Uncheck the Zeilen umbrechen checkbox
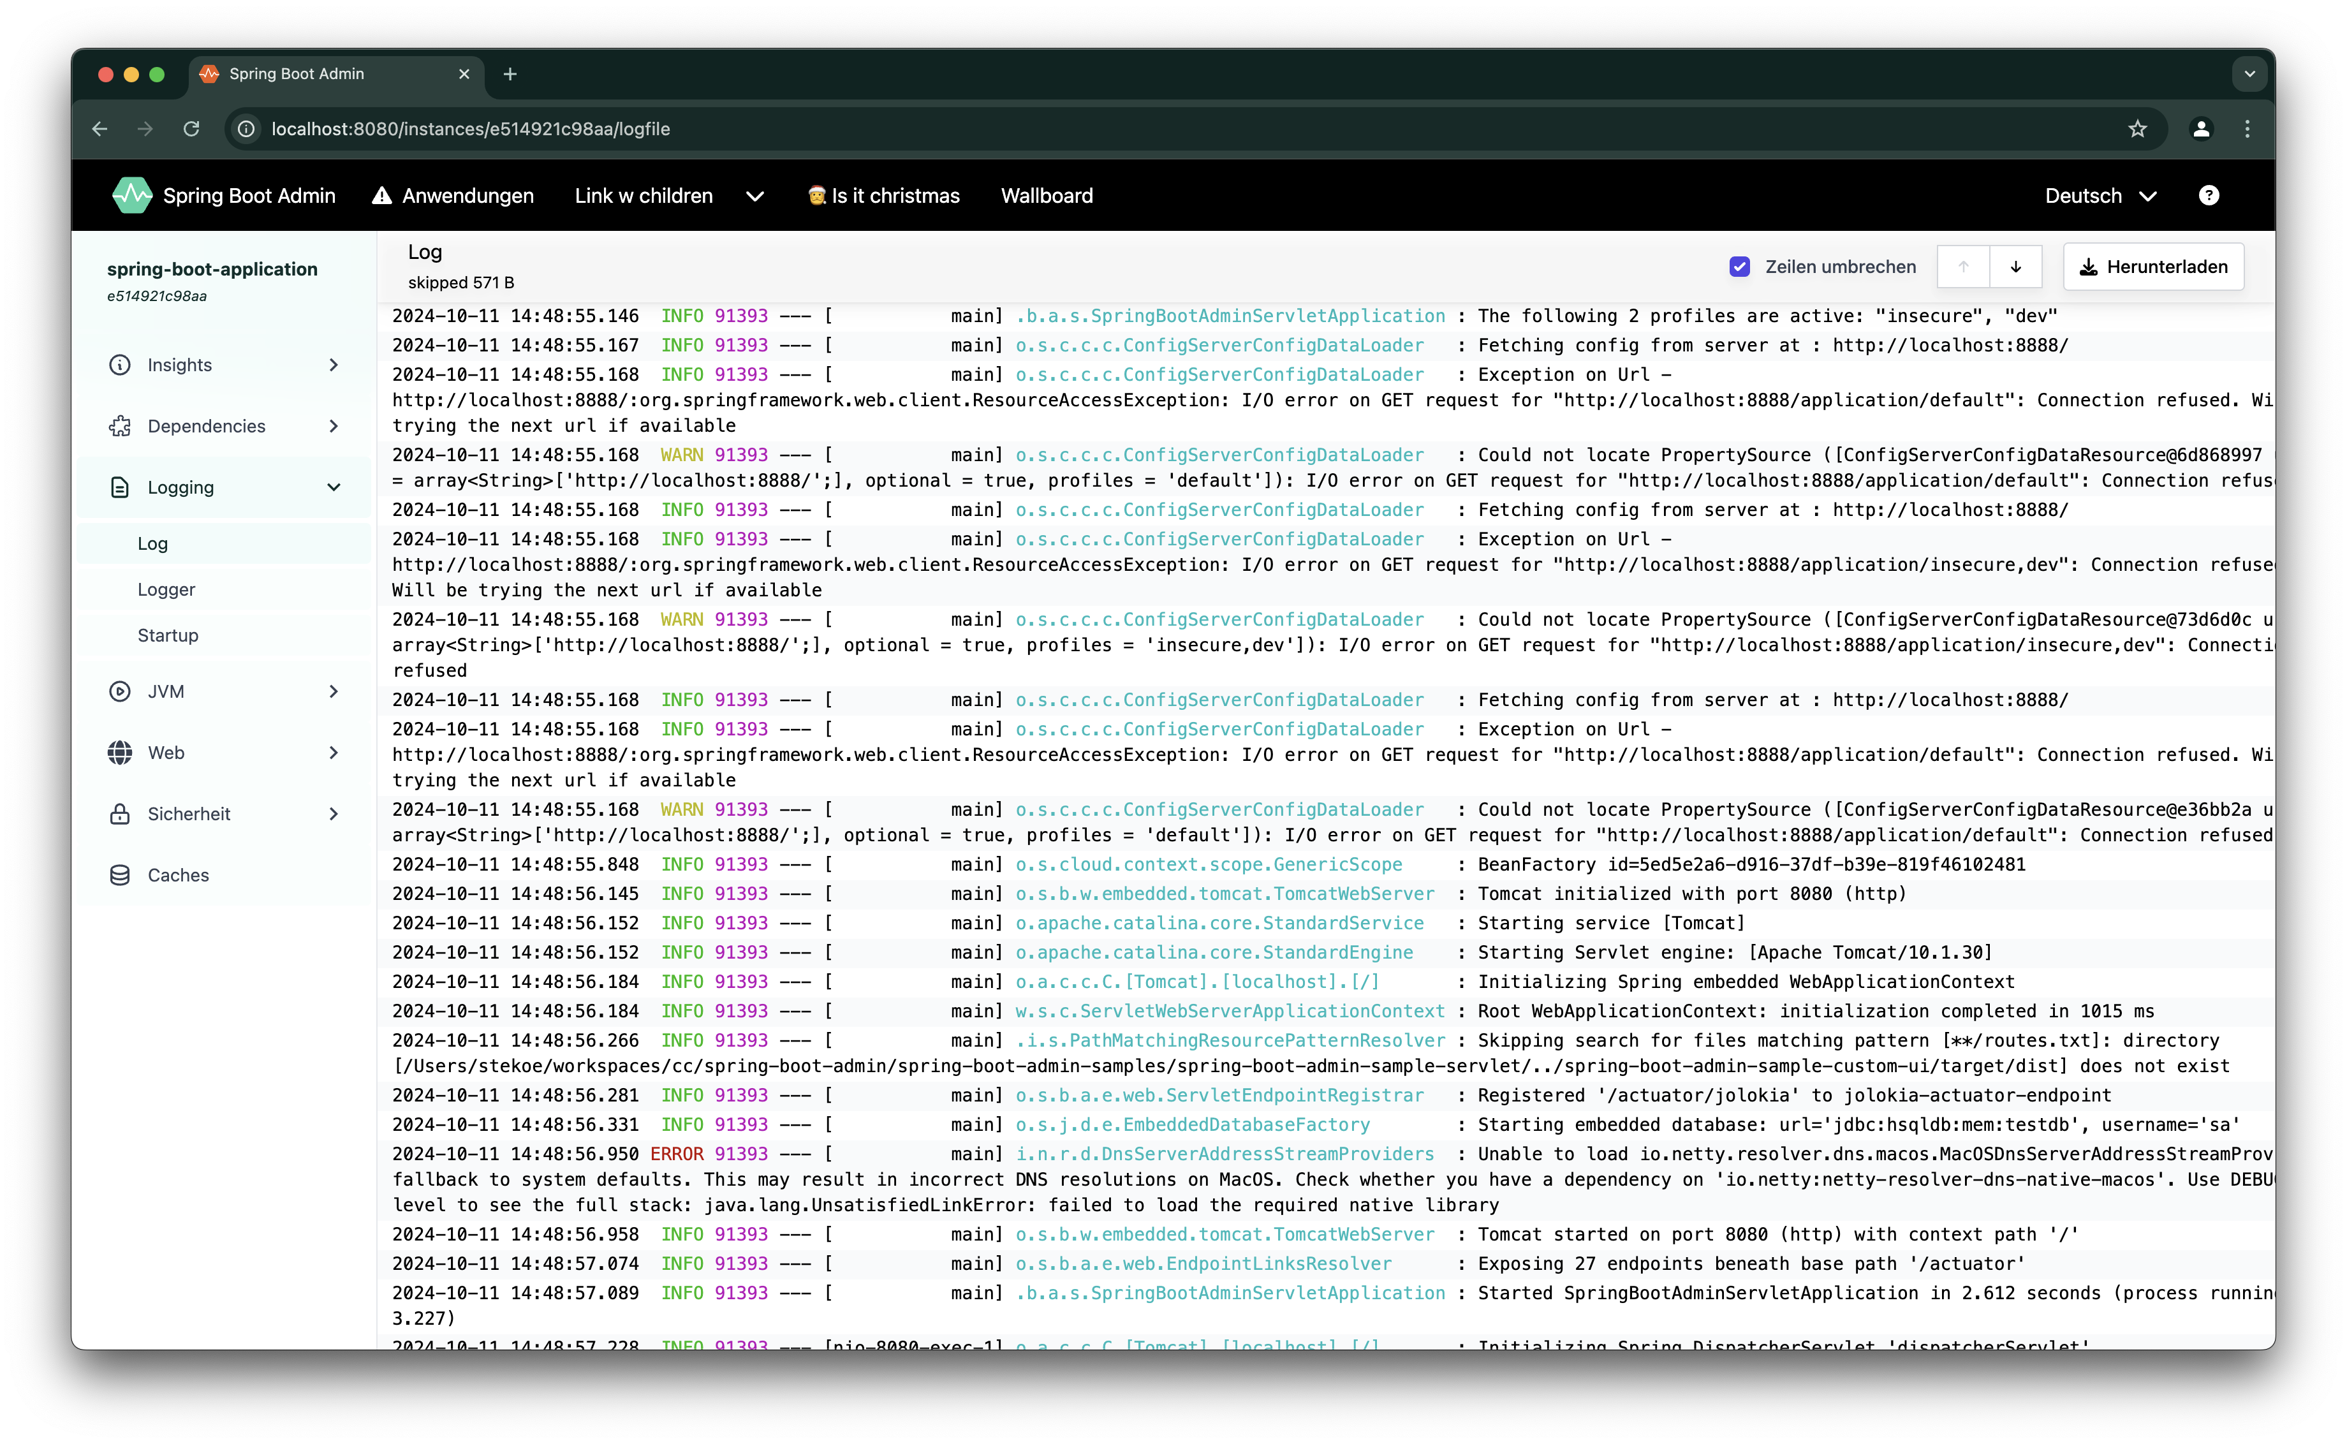 click(1740, 267)
